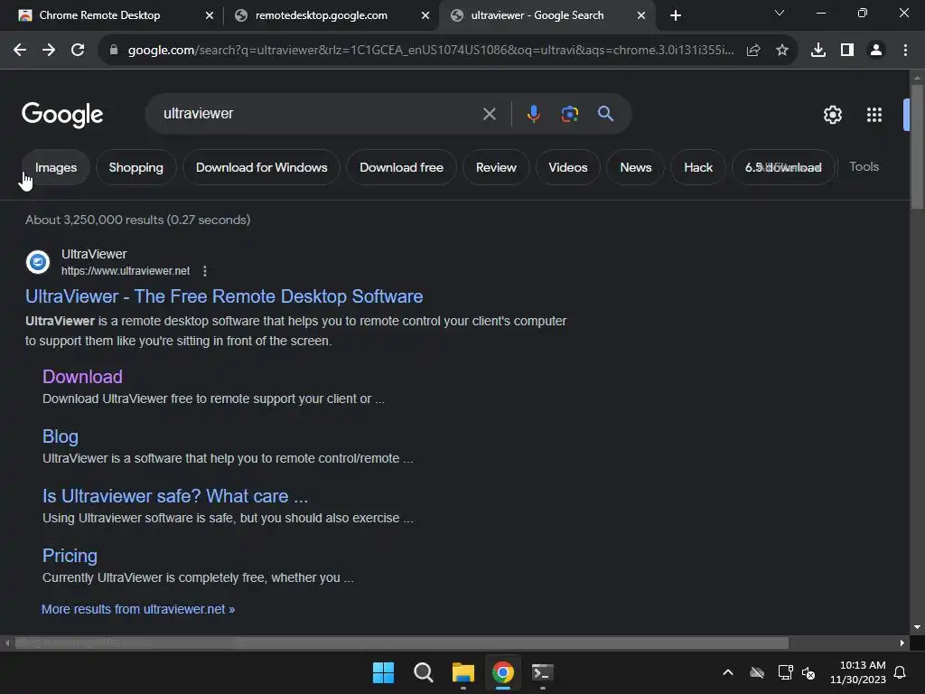Viewport: 925px width, 694px height.
Task: Go forward with the forward arrow
Action: pos(49,51)
